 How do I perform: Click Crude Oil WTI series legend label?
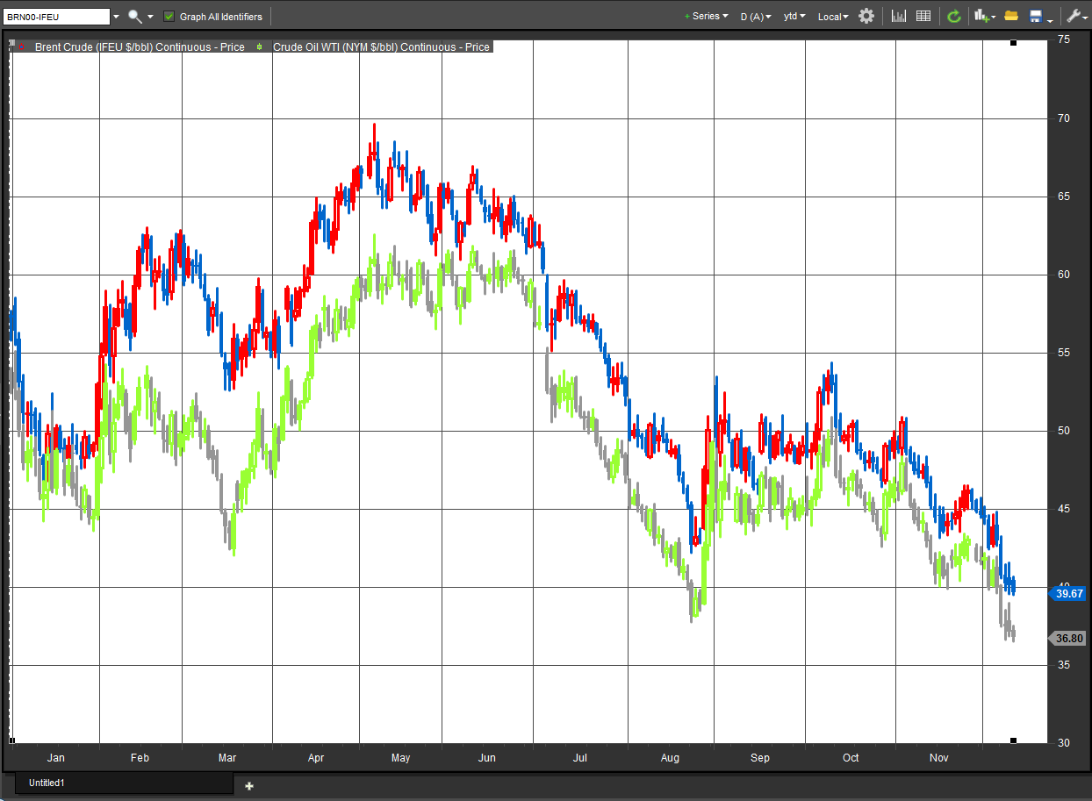tap(380, 47)
